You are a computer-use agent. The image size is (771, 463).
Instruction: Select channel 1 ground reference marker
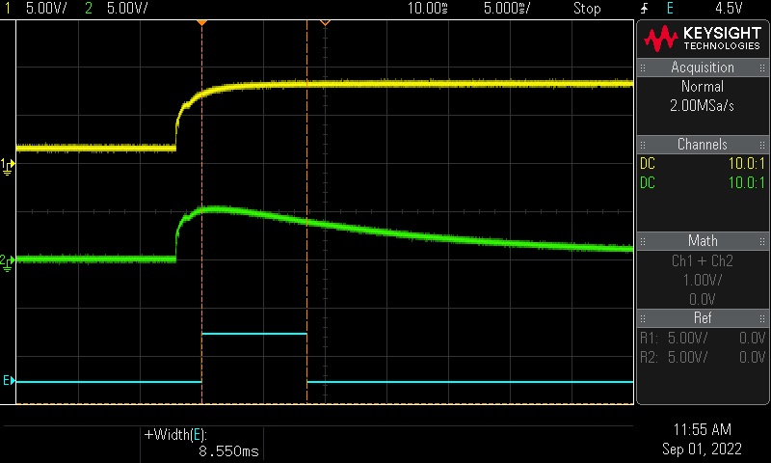point(8,166)
